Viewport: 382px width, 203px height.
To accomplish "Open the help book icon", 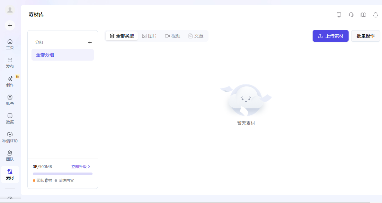I will point(363,15).
